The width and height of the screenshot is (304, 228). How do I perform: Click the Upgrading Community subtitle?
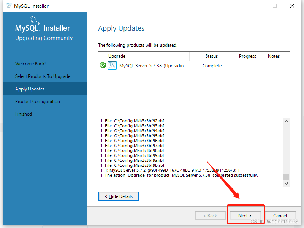point(44,38)
